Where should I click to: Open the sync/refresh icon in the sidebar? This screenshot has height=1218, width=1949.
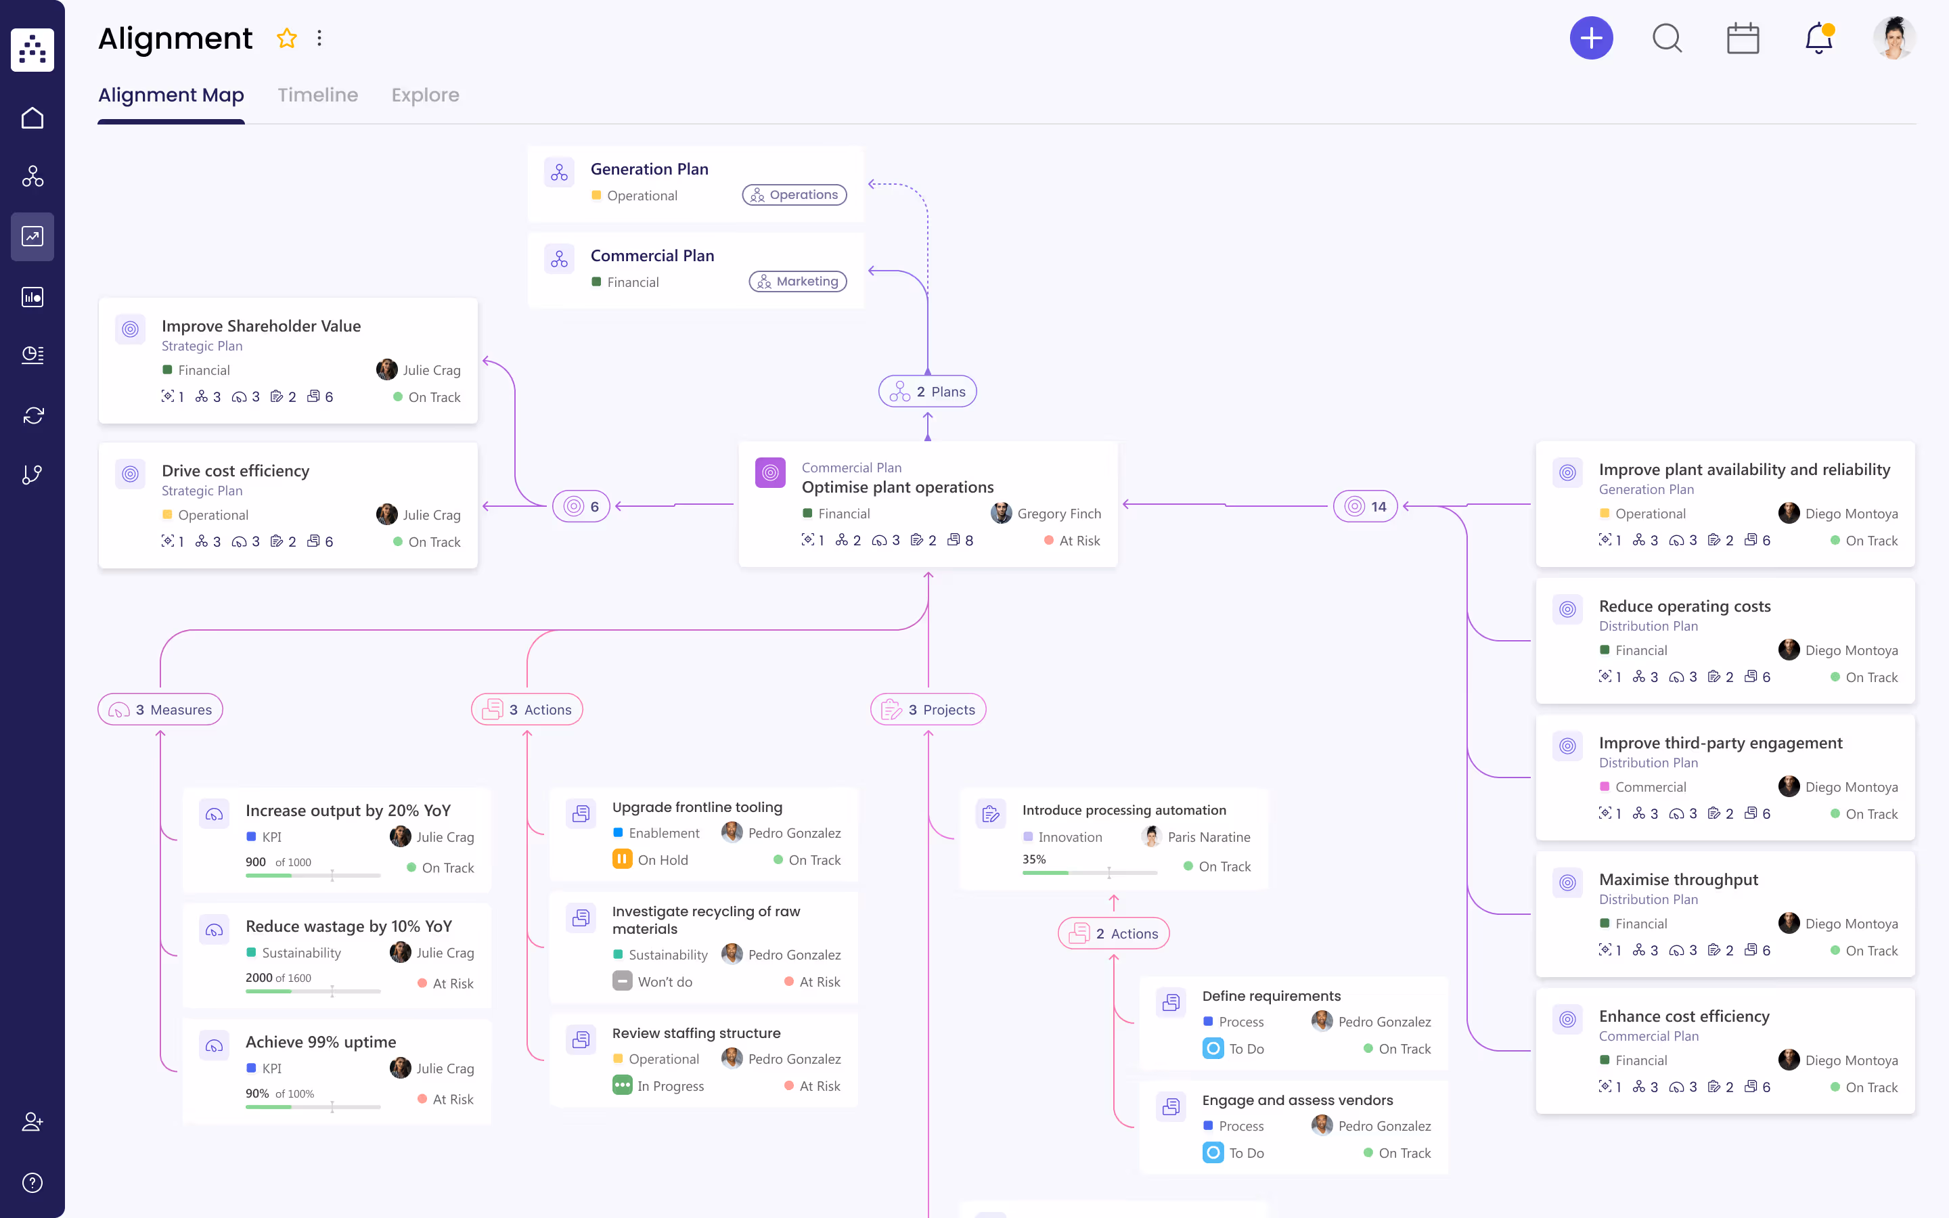point(32,415)
